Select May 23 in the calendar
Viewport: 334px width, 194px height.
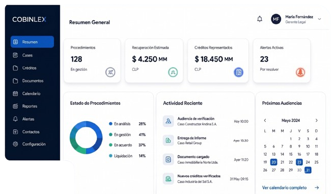click(299, 162)
